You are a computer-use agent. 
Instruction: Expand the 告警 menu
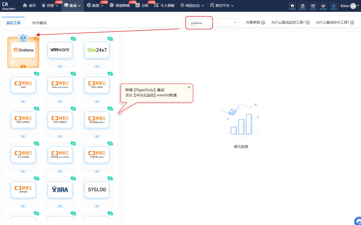point(50,6)
